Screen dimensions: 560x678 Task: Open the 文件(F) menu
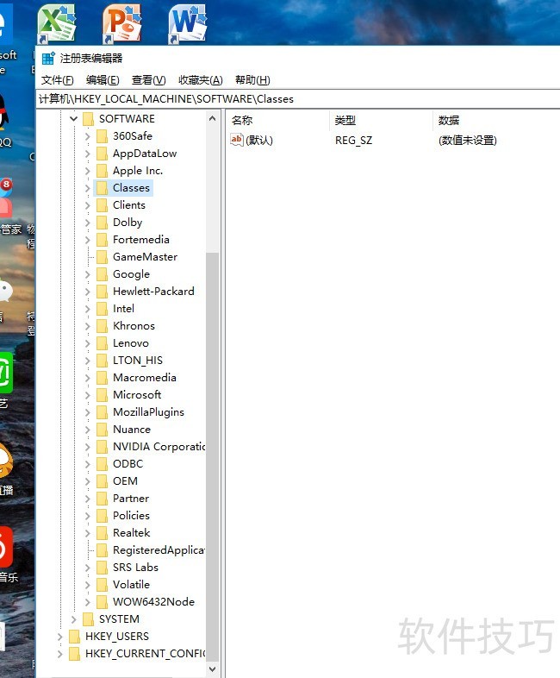(x=57, y=80)
